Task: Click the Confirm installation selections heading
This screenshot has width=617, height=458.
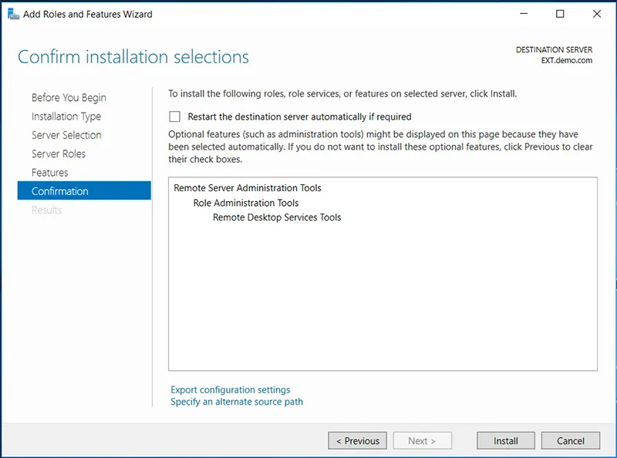Action: (x=133, y=57)
